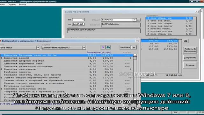Select row Демонтаж дверных коробок
204x115 pixels.
67,61
